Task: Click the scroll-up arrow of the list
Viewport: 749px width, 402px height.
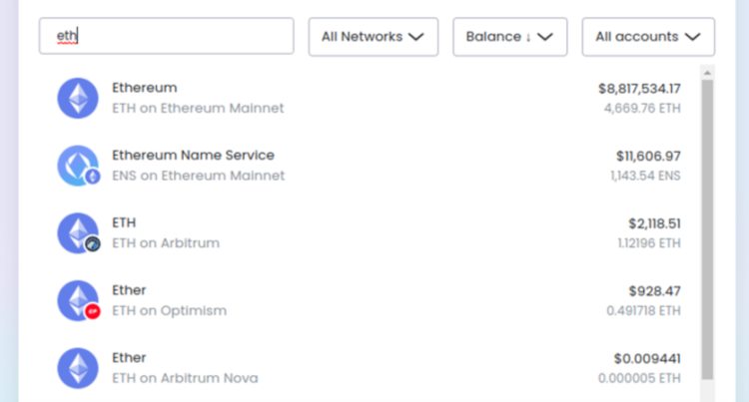Action: pos(707,73)
